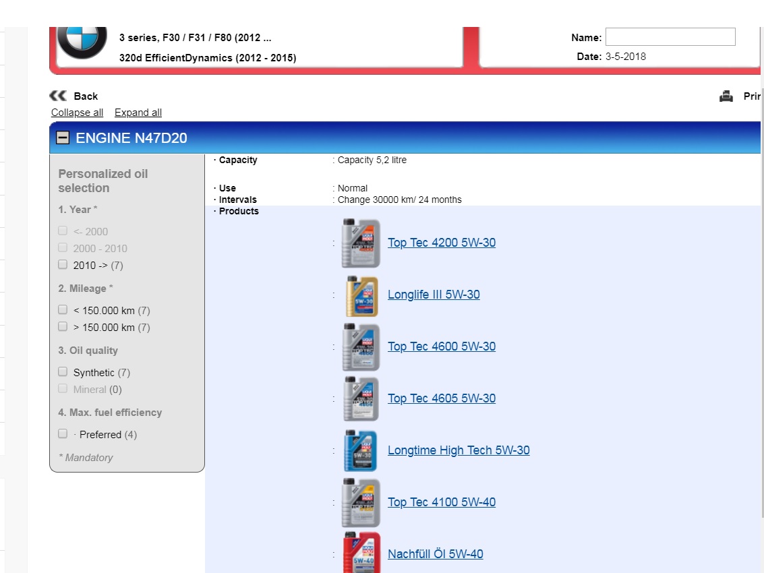
Task: Tick the < 150.000 km mileage checkbox
Action: click(x=63, y=309)
